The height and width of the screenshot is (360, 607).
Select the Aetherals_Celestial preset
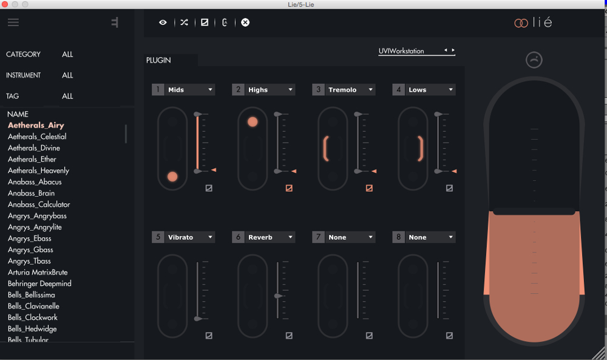tap(37, 137)
